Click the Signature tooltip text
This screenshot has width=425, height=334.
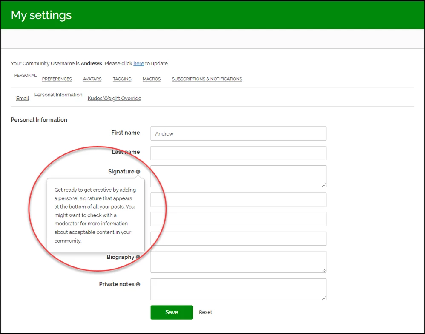[x=95, y=215]
